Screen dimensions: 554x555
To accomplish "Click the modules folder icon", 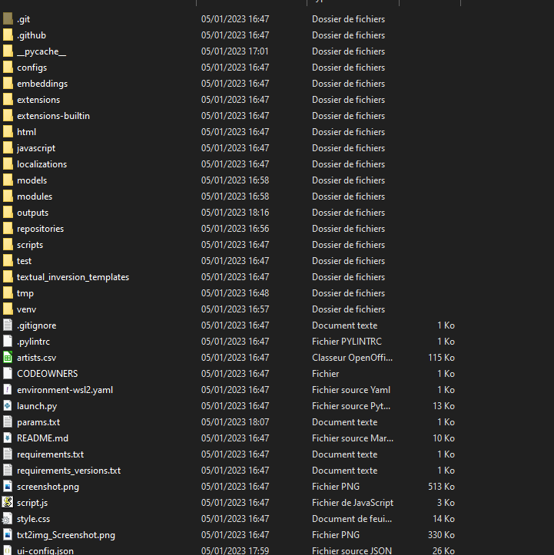I will (8, 196).
